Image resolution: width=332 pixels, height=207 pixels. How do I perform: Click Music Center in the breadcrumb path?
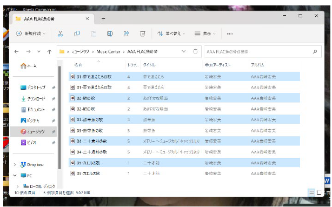tap(108, 52)
